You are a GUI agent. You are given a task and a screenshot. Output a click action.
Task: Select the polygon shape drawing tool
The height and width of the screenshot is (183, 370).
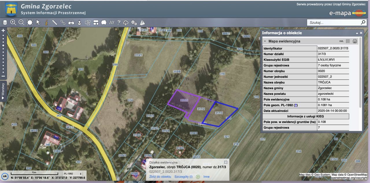(104, 22)
